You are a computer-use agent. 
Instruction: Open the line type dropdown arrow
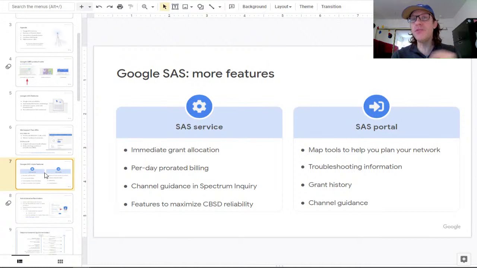click(219, 7)
